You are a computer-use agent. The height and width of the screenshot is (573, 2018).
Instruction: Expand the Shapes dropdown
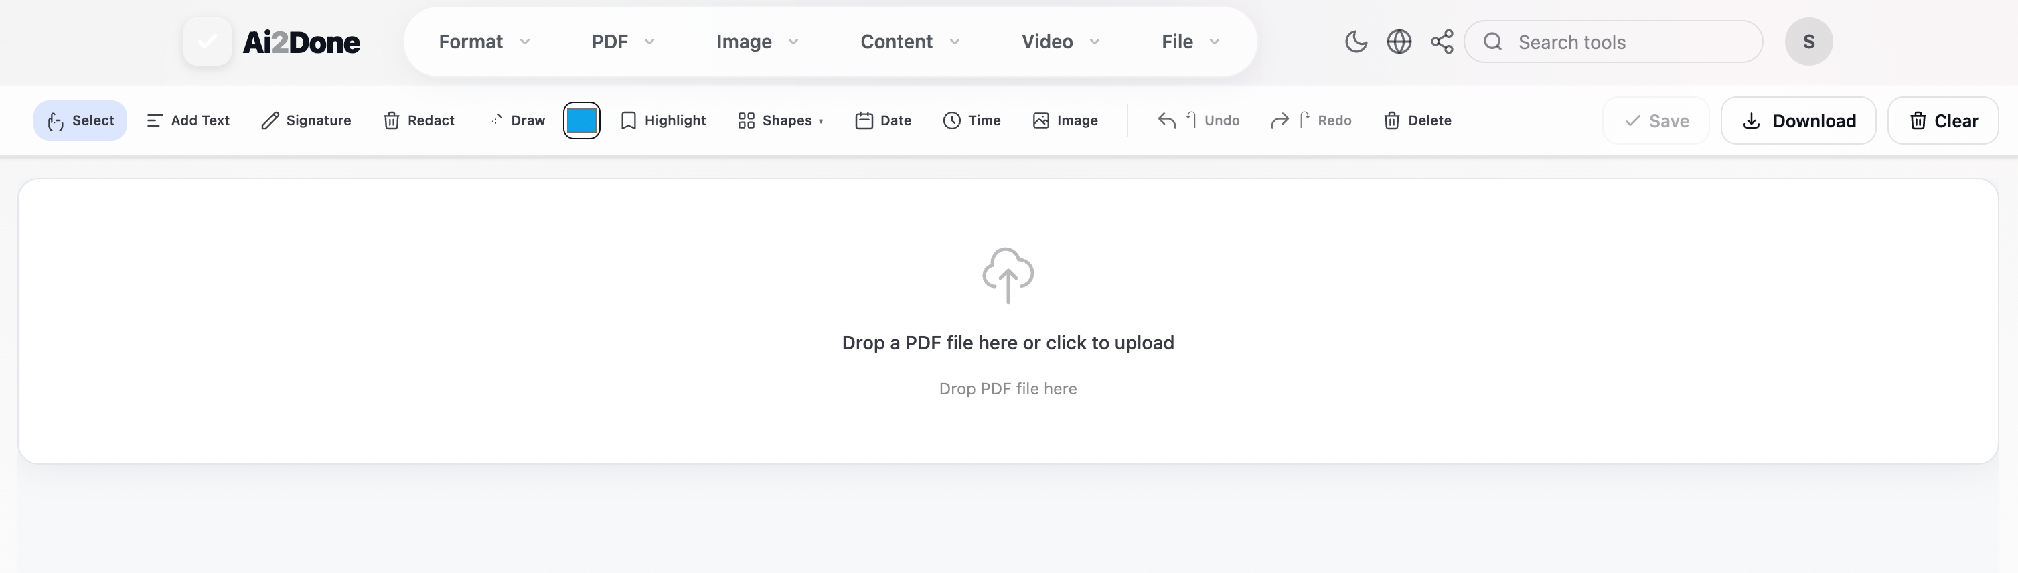click(x=780, y=120)
